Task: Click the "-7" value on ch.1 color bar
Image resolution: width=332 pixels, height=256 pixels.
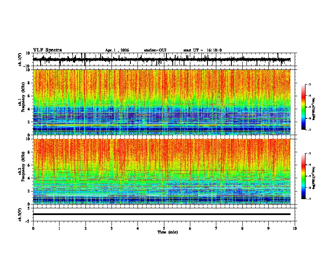Action: (309, 130)
